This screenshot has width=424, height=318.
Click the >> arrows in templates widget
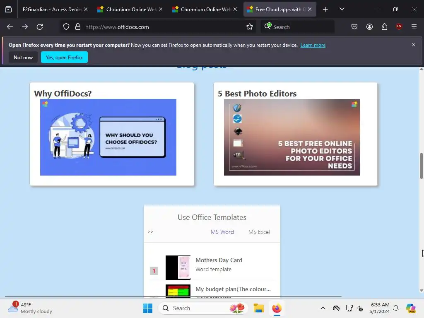(151, 232)
